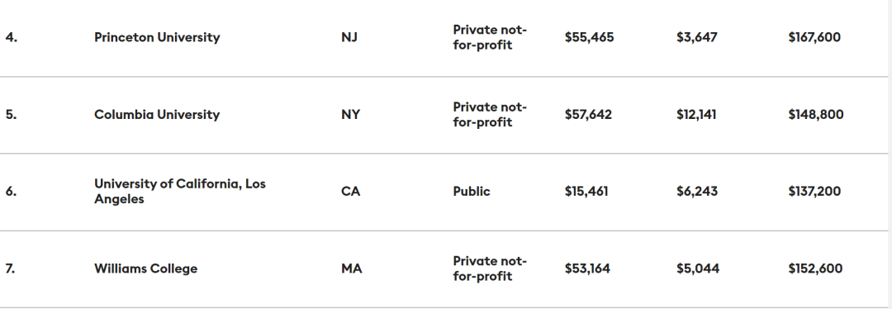Select University of California, Los Angeles name
This screenshot has width=892, height=309.
tap(180, 191)
